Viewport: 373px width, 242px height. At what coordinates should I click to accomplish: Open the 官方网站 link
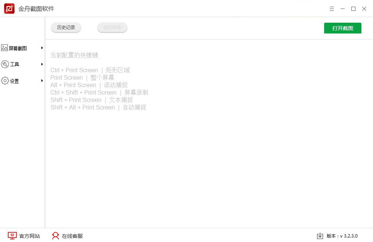29,236
